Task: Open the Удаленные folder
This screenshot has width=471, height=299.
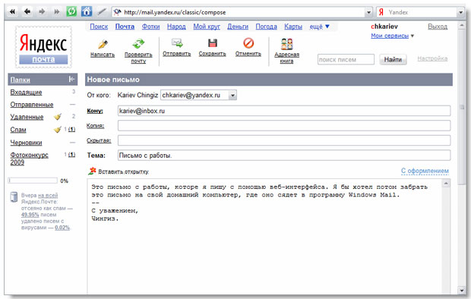Action: 27,117
